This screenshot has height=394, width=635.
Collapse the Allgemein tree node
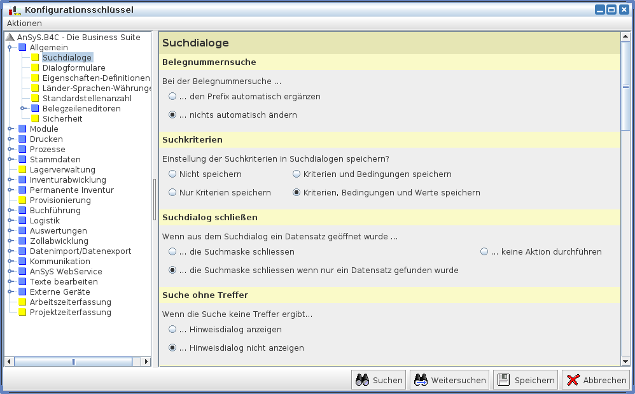(x=10, y=48)
